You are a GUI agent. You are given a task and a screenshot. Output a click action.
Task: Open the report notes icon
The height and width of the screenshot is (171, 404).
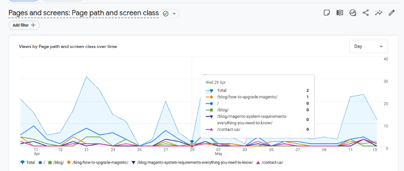coord(327,13)
